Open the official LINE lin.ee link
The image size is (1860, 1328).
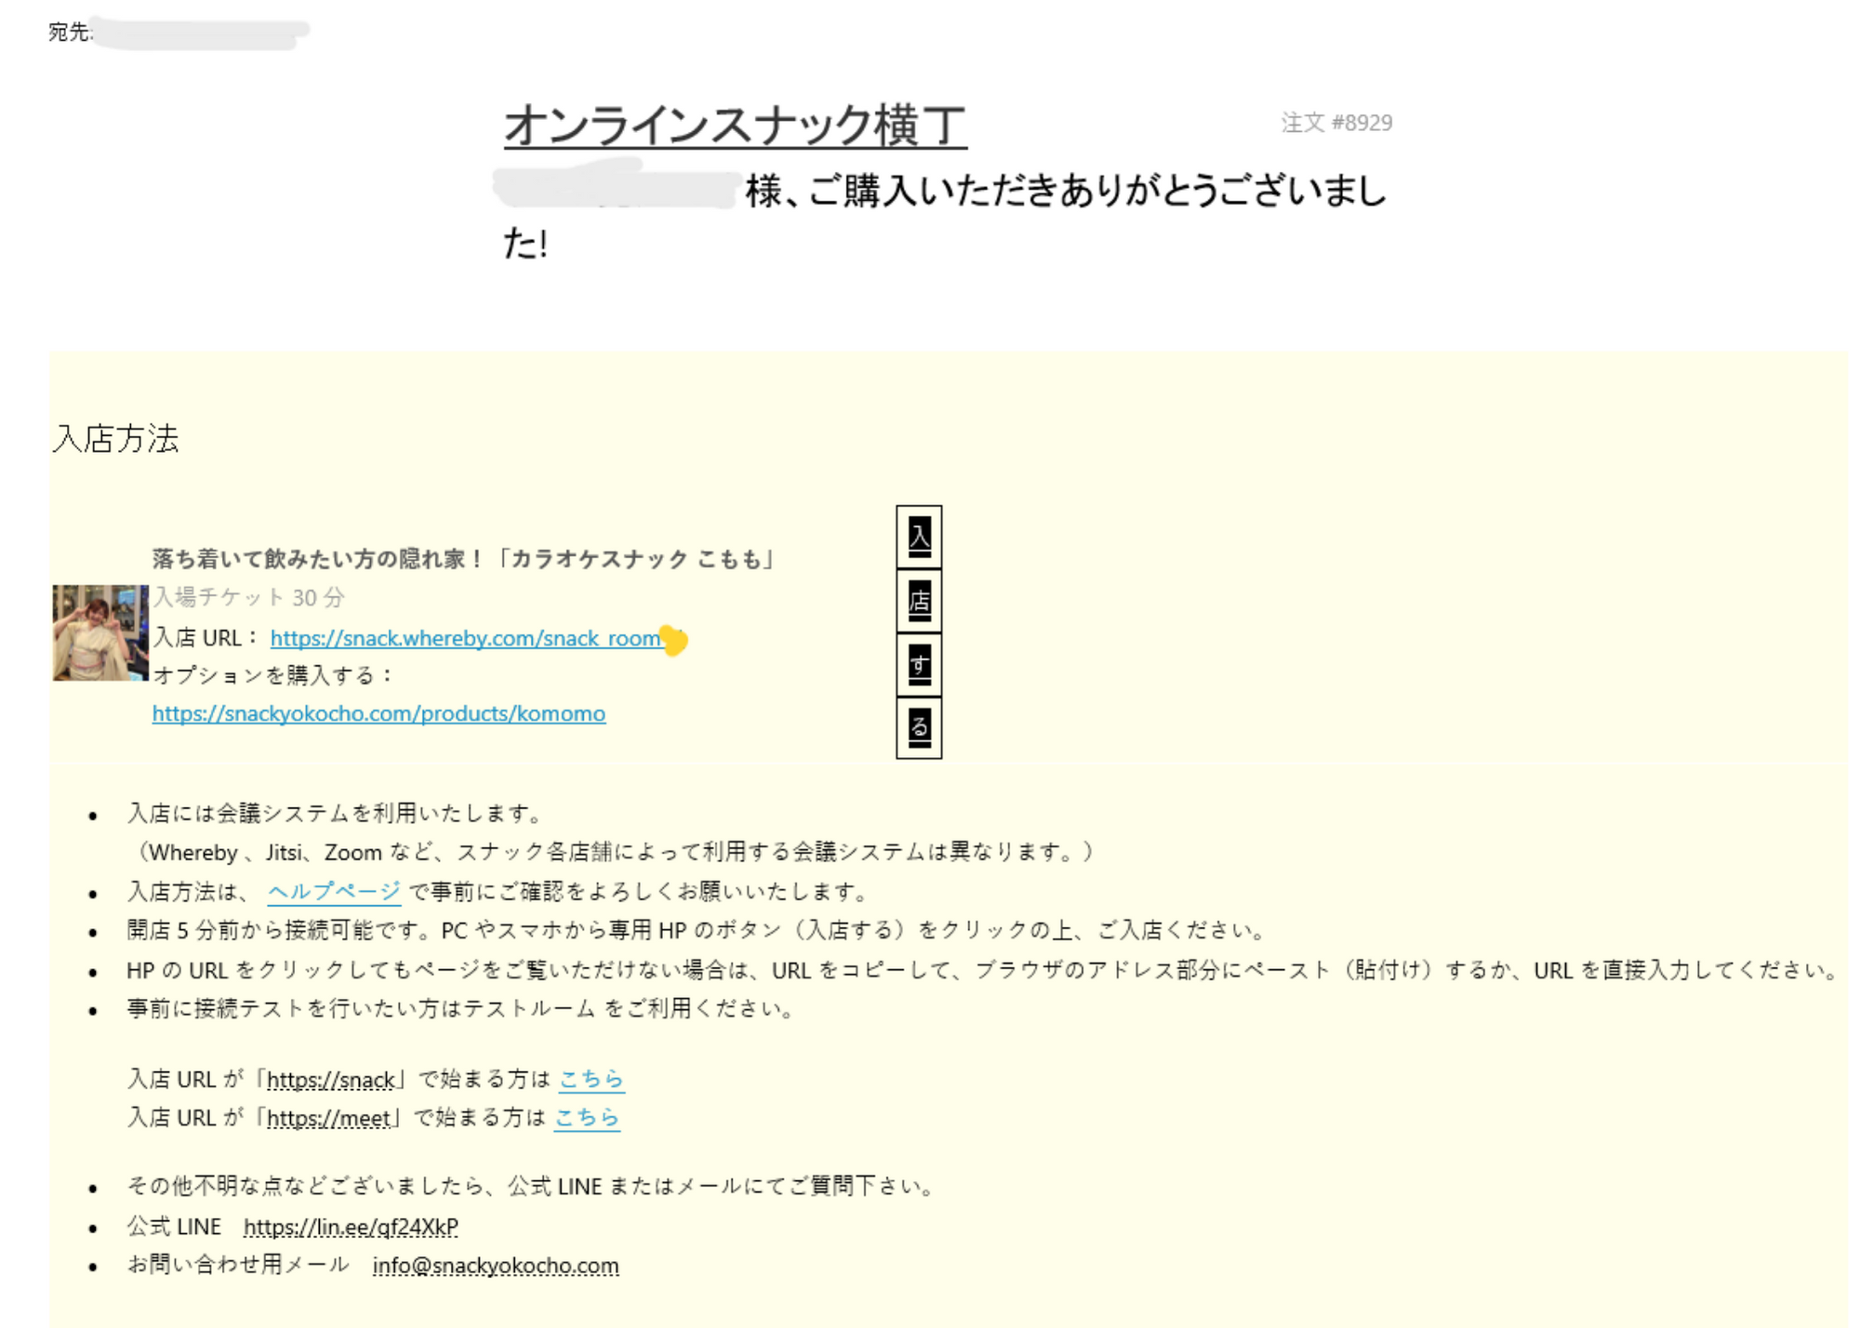[351, 1227]
